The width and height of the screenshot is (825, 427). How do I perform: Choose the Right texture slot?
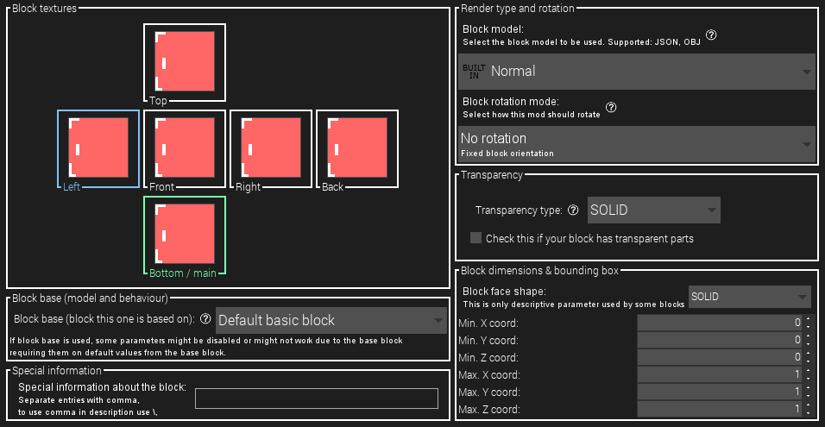271,148
